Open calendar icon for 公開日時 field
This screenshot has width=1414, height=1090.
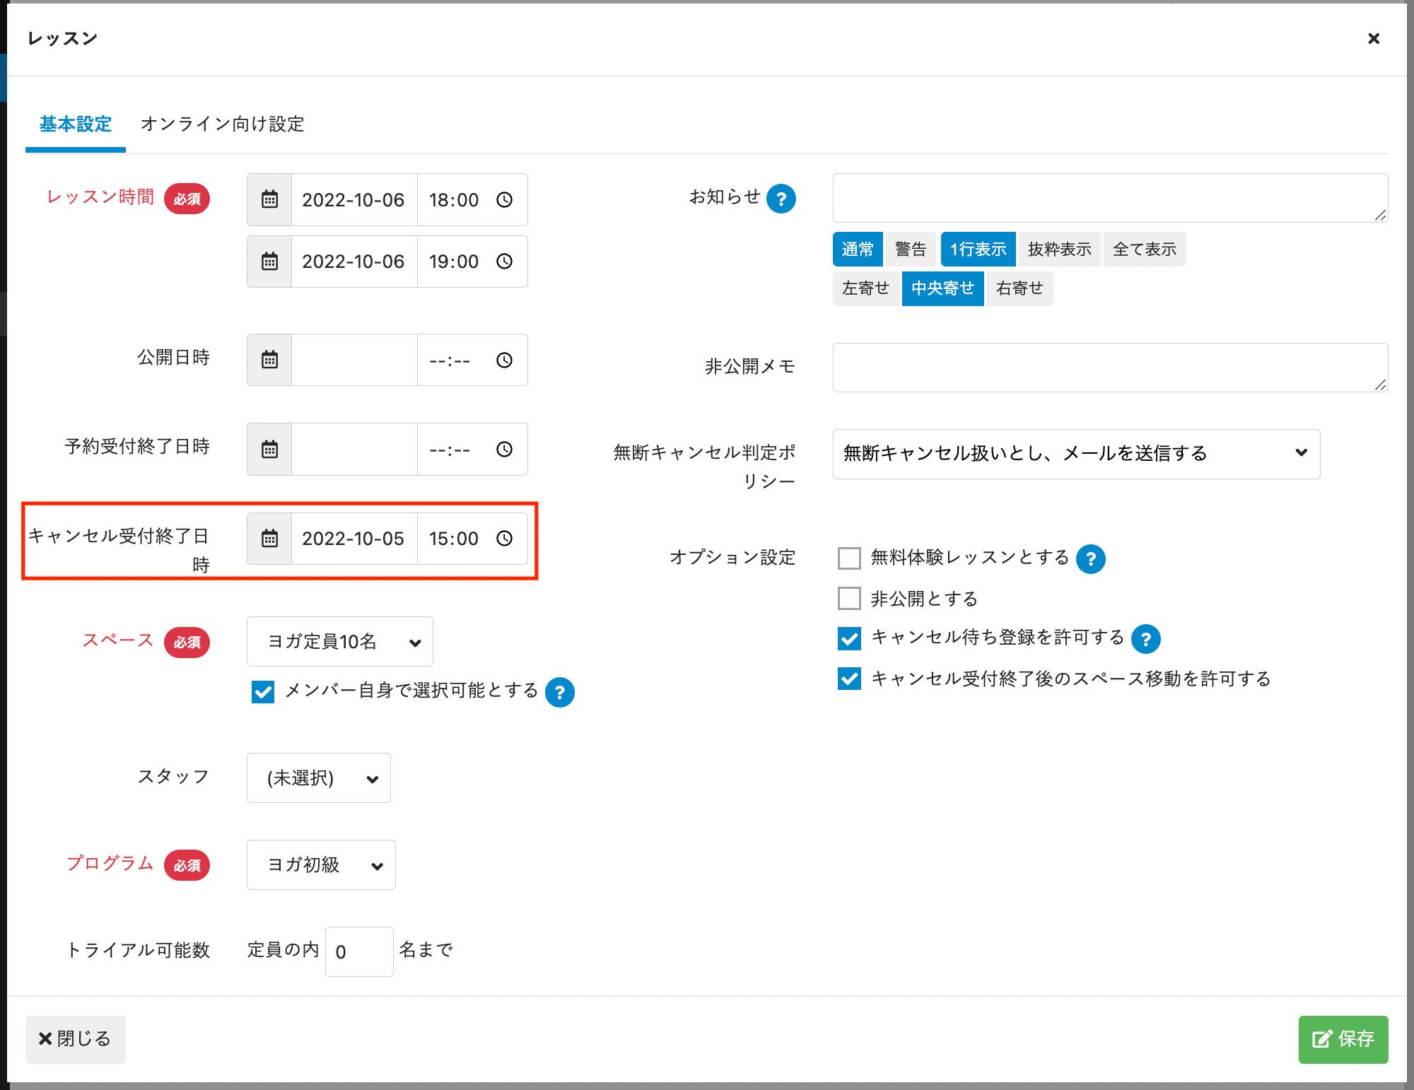[269, 360]
